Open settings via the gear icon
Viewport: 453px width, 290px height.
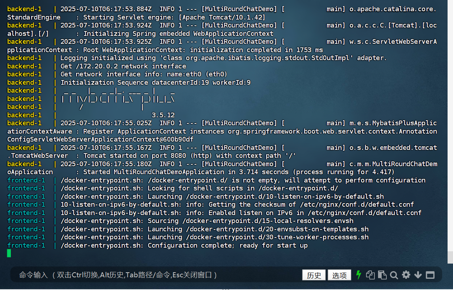(x=406, y=275)
